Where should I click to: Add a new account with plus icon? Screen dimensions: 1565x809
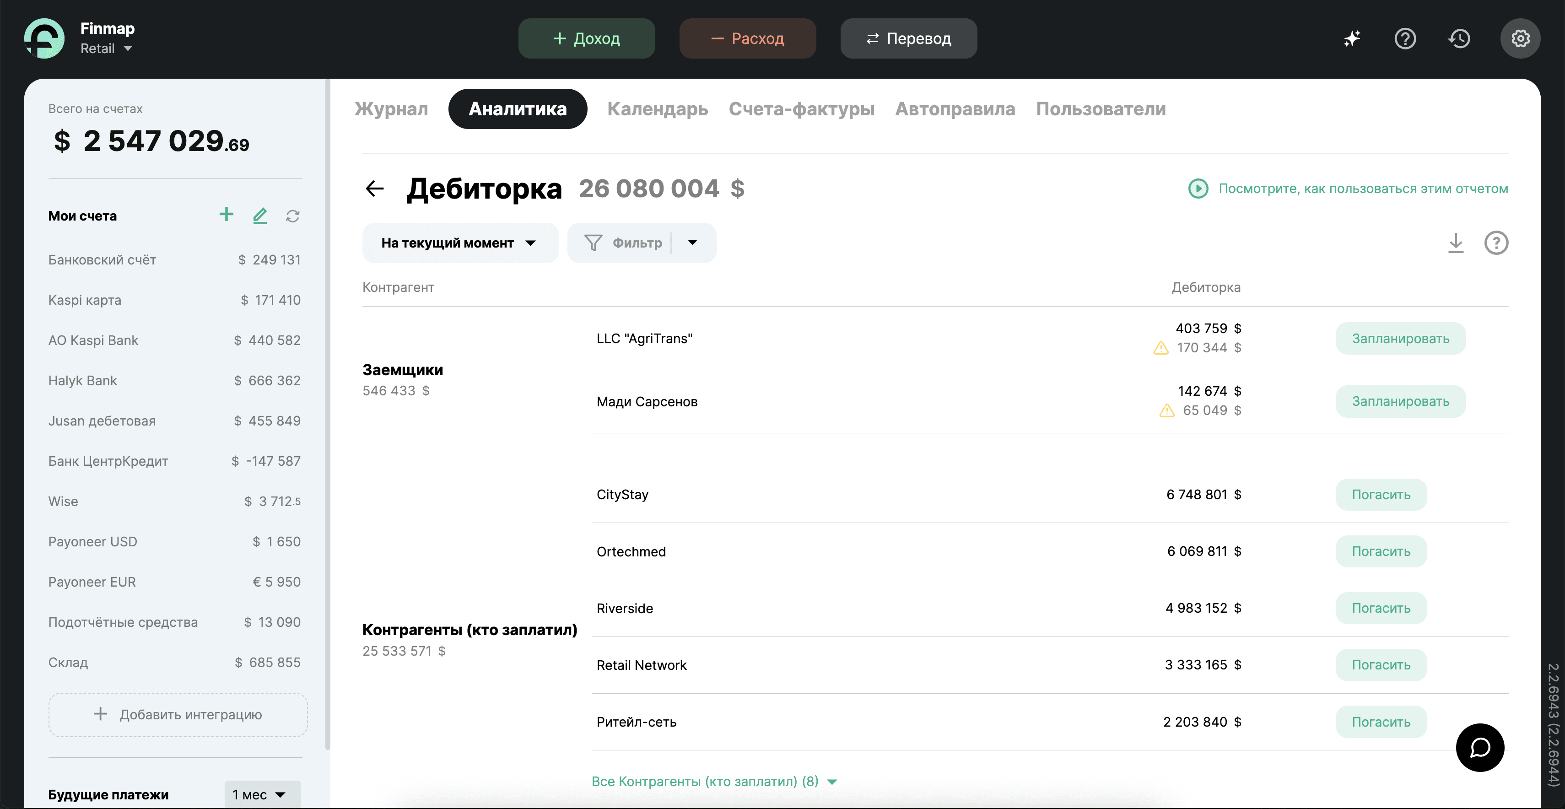(226, 215)
